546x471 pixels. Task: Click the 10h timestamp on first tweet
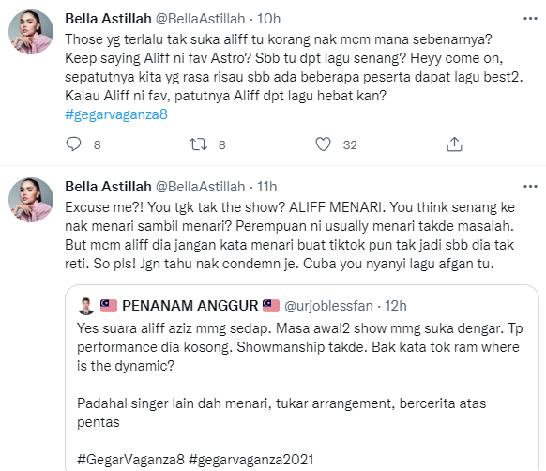pyautogui.click(x=268, y=19)
